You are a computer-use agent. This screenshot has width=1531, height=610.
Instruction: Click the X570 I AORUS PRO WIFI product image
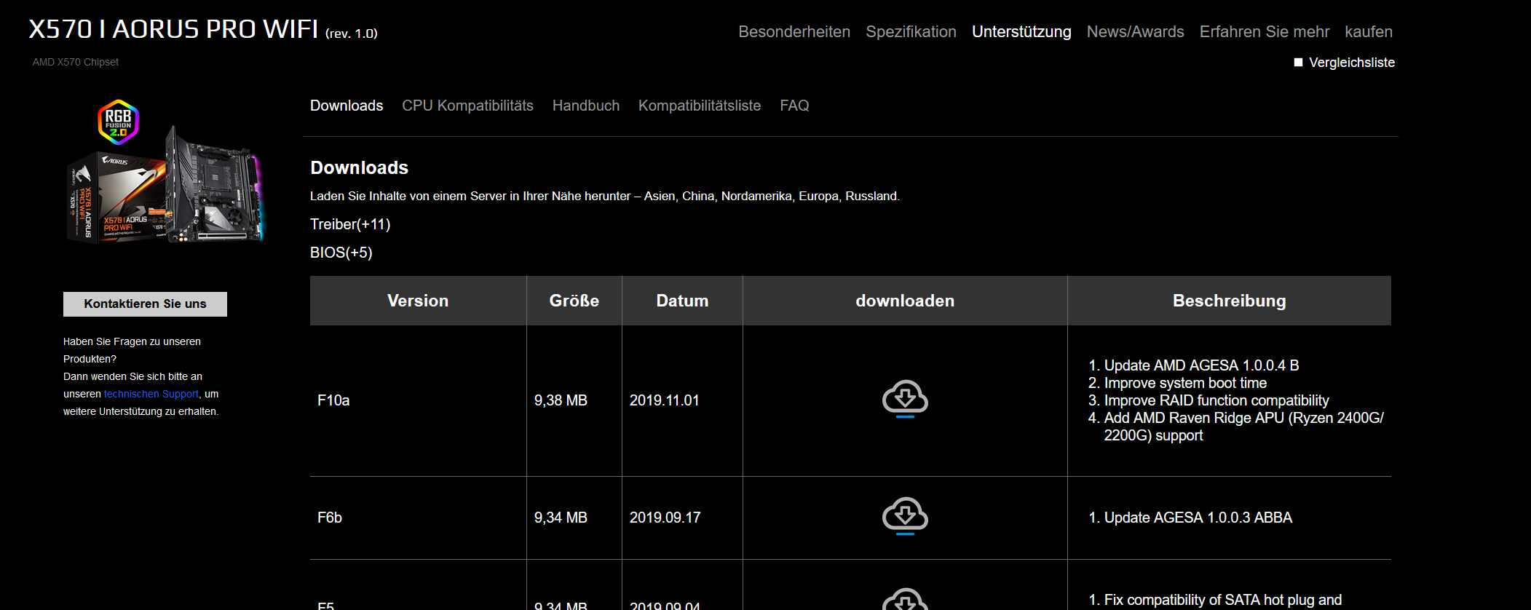click(x=165, y=172)
